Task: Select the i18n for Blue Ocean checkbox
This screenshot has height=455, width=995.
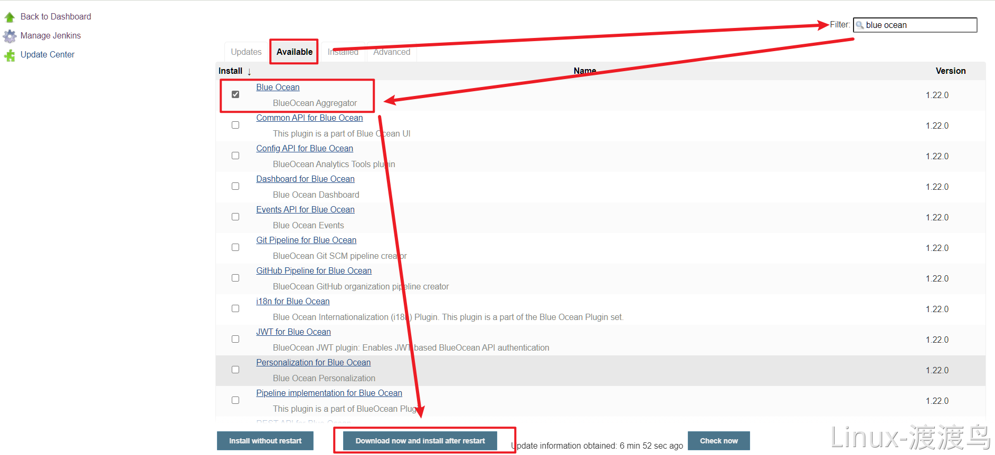Action: [235, 308]
